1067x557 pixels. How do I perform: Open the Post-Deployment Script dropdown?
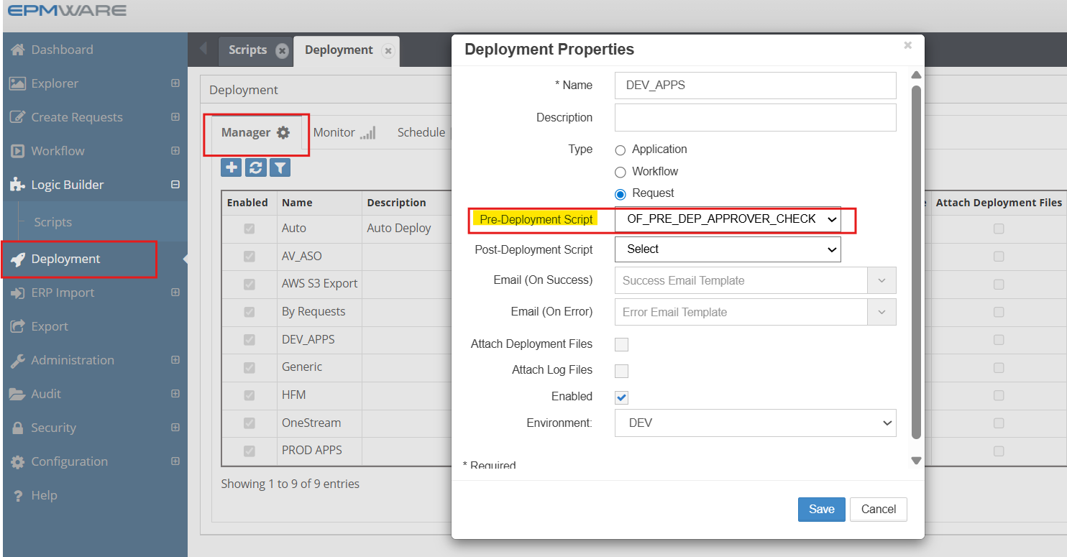tap(728, 249)
